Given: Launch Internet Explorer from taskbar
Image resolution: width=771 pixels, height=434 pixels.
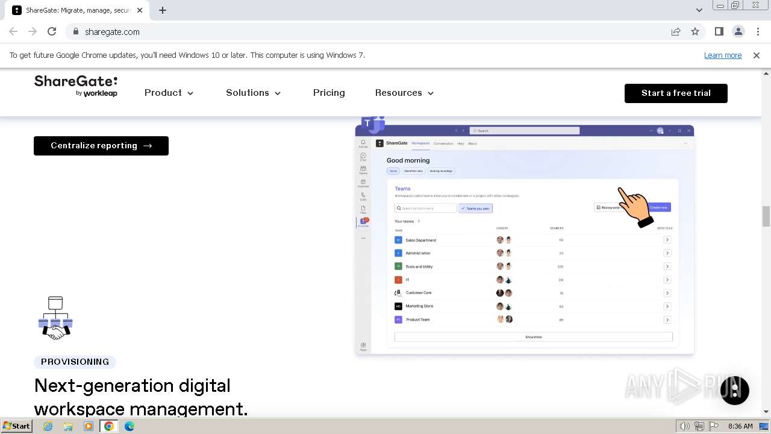Looking at the screenshot, I should coord(48,426).
